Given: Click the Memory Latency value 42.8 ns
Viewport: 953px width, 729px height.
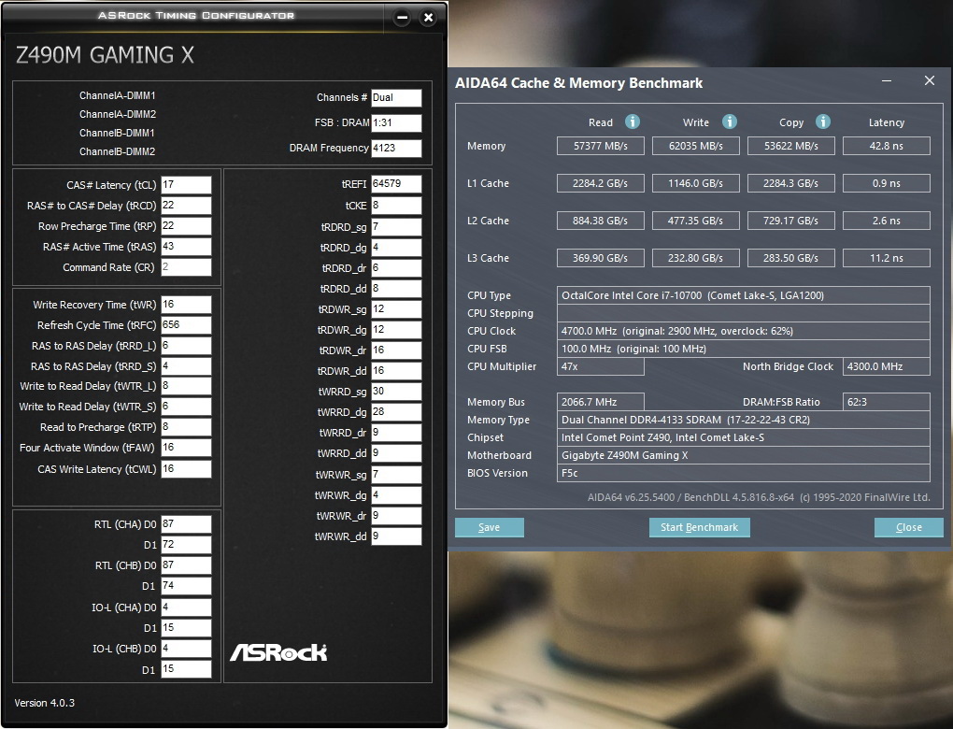Looking at the screenshot, I should (886, 146).
